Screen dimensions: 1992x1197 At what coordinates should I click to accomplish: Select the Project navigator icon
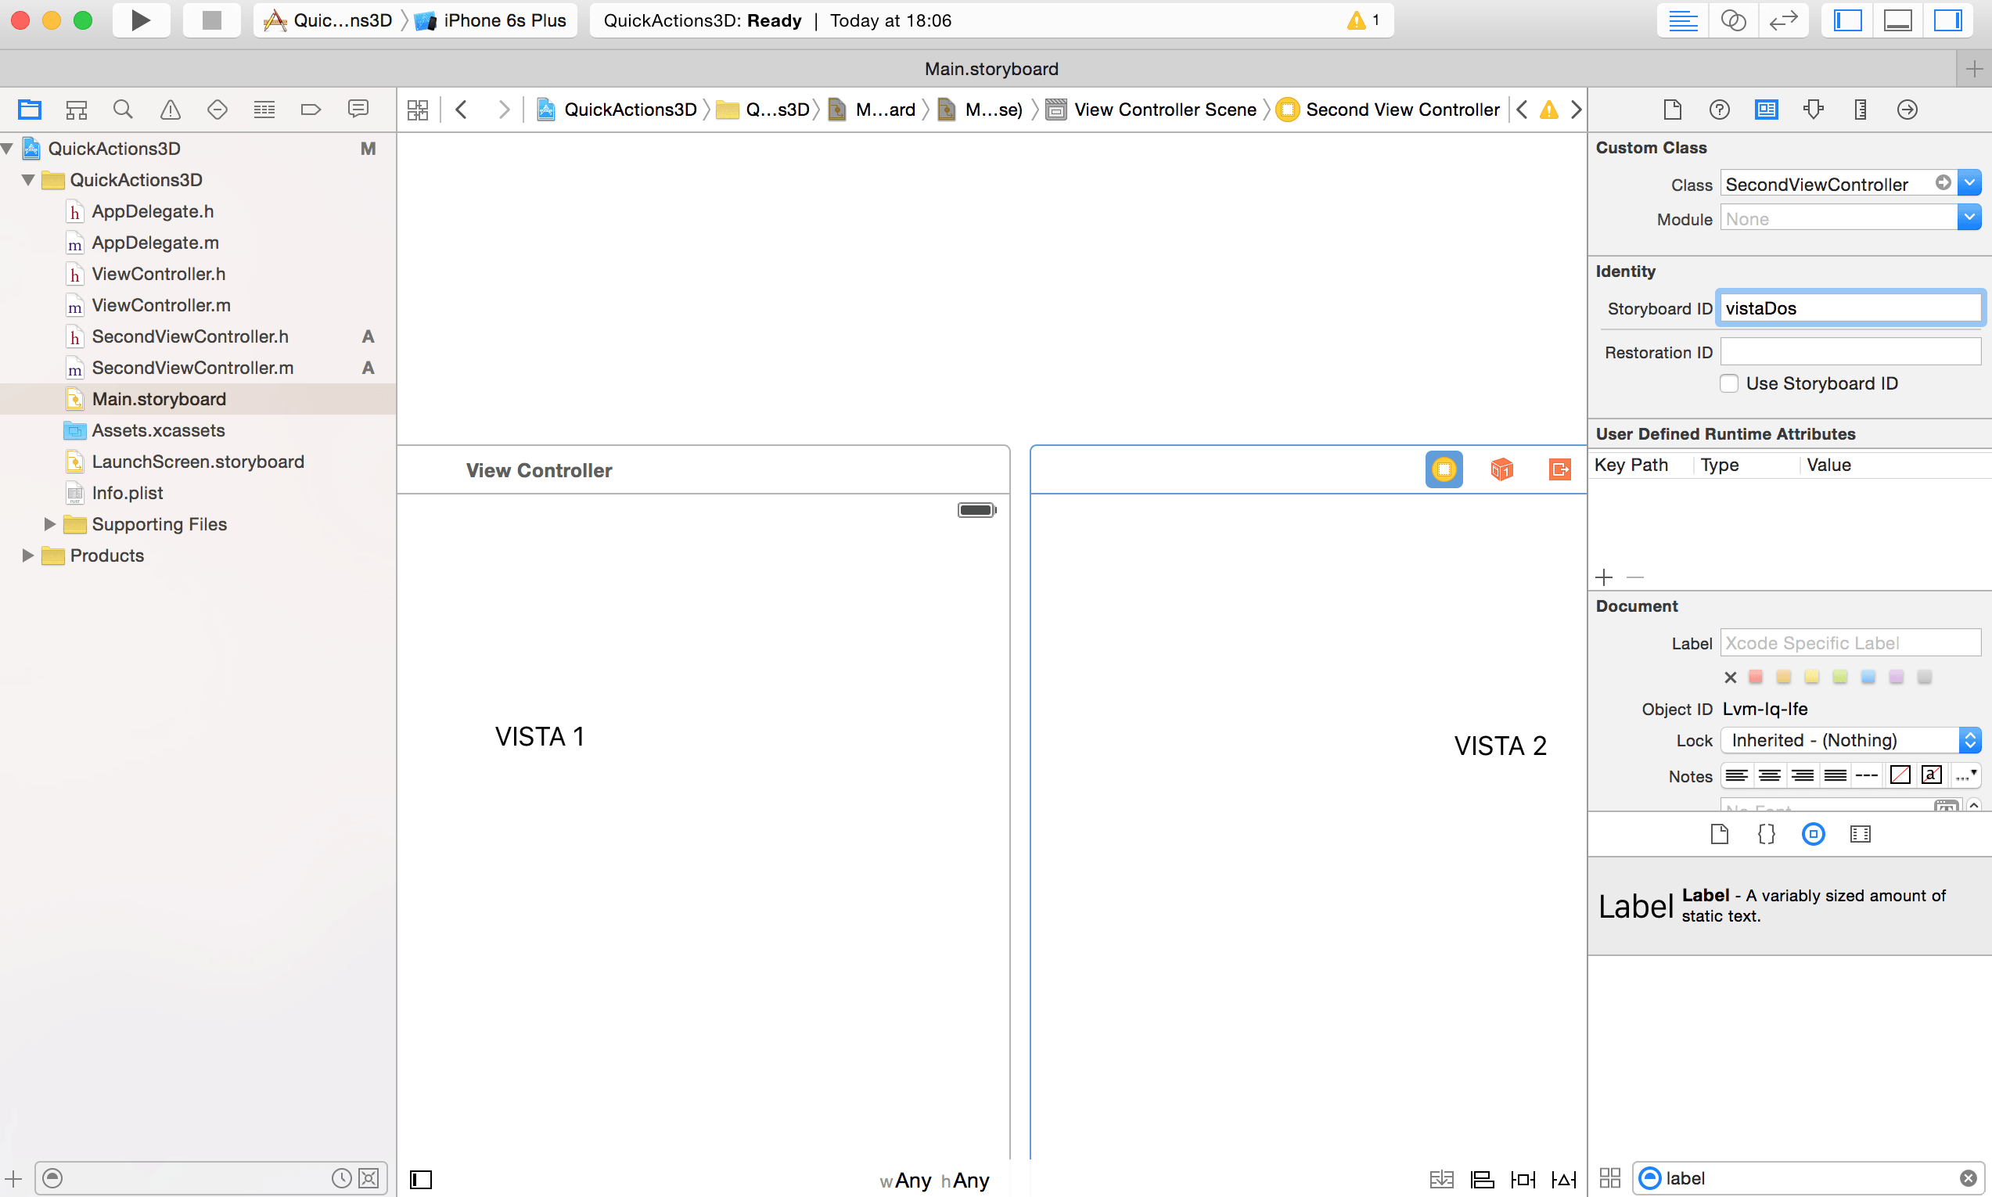coord(30,110)
